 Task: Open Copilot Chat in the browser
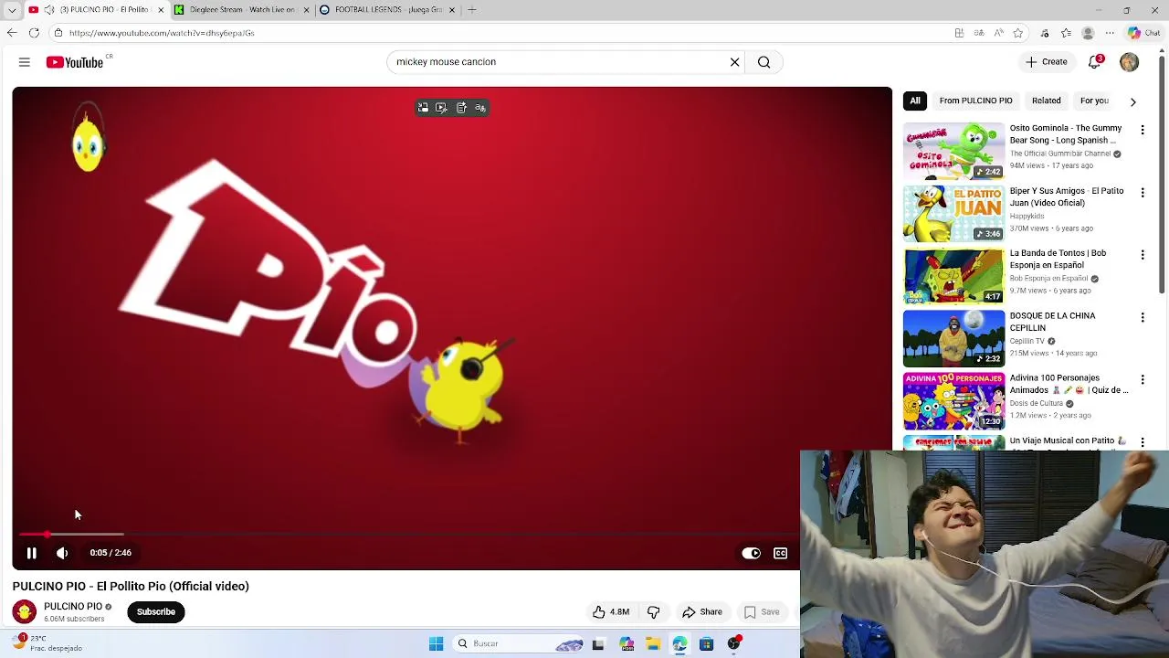(1143, 33)
